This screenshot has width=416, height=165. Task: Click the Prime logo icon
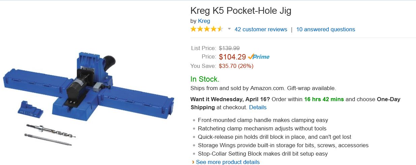pyautogui.click(x=258, y=57)
